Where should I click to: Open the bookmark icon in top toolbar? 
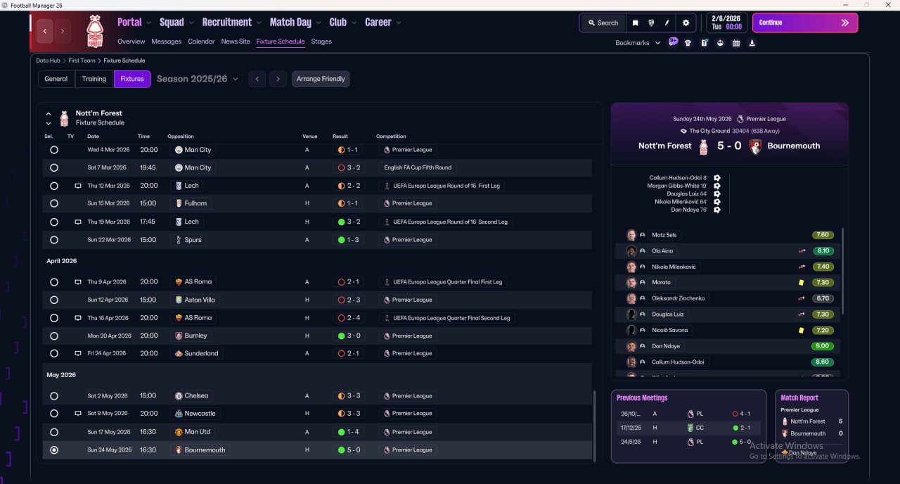tap(635, 23)
